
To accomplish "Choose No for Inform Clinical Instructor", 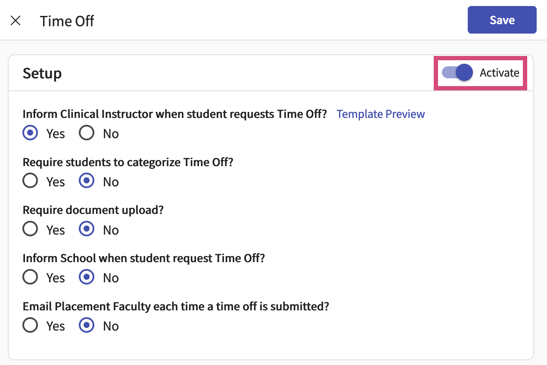I will tap(87, 133).
